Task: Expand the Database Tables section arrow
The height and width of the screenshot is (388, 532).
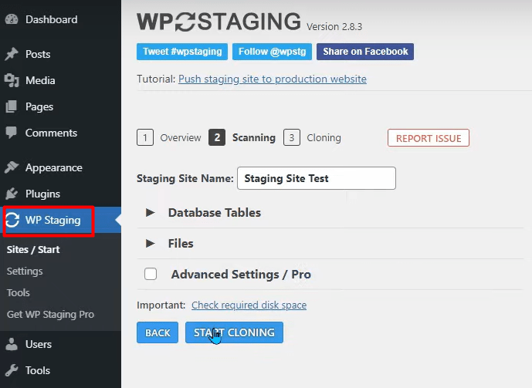Action: click(150, 212)
